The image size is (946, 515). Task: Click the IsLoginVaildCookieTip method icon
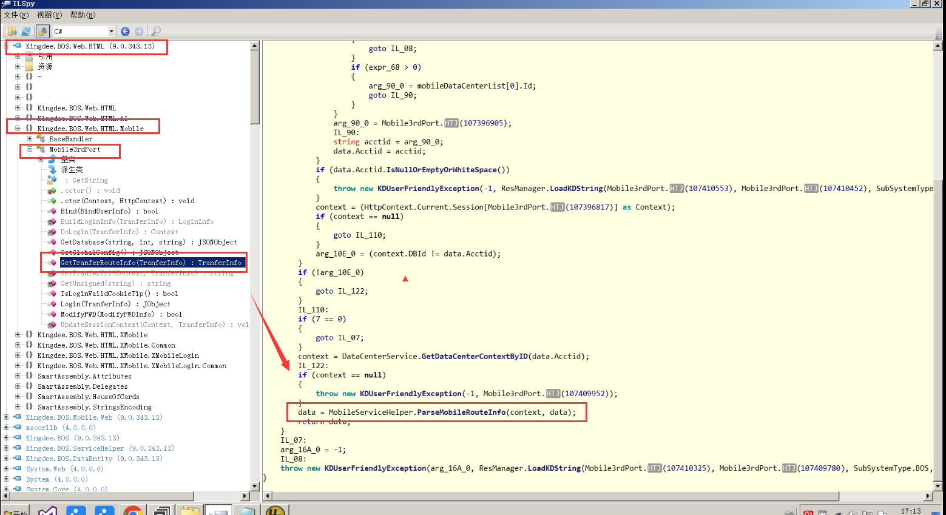[x=53, y=294]
